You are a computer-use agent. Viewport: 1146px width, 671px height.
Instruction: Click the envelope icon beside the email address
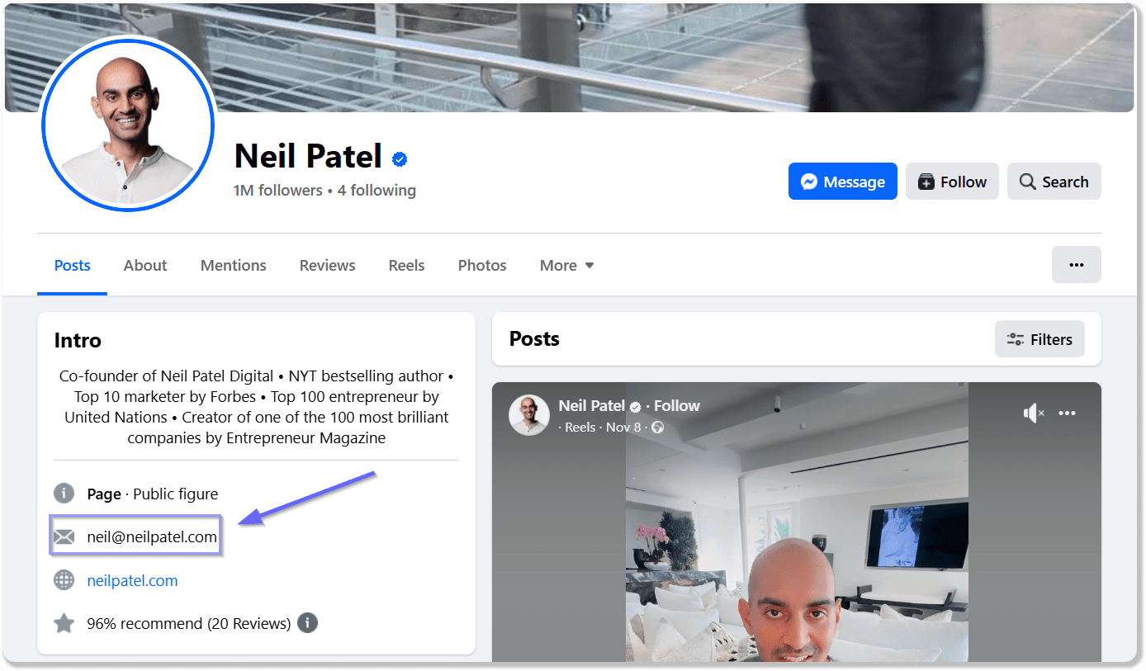coord(64,537)
